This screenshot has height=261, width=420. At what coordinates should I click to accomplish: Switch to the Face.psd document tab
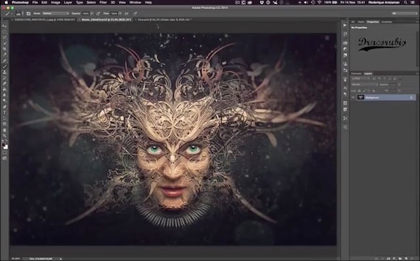point(163,20)
